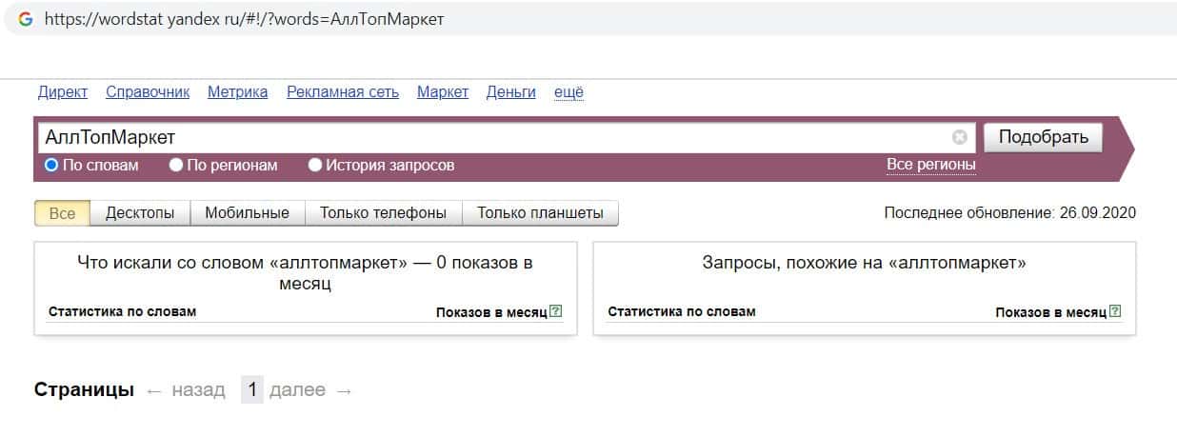Screen dimensions: 1177x437
Task: Open the 'Директ' link
Action: [63, 92]
